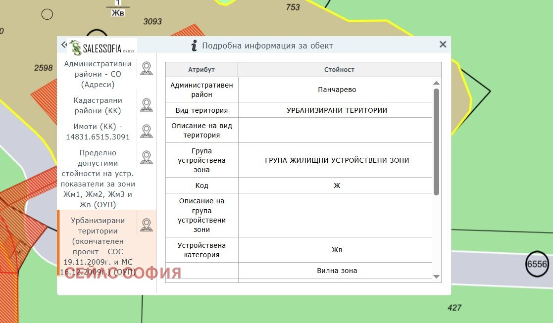Viewport: 553px width, 323px height.
Task: Close the Подробна информация за обект dialog
Action: click(443, 45)
